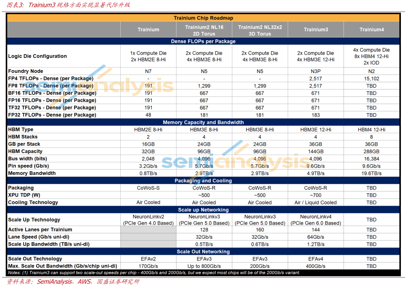The width and height of the screenshot is (407, 287).
Task: Click the "Logic Die Configuration" row label
Action: [x=37, y=56]
